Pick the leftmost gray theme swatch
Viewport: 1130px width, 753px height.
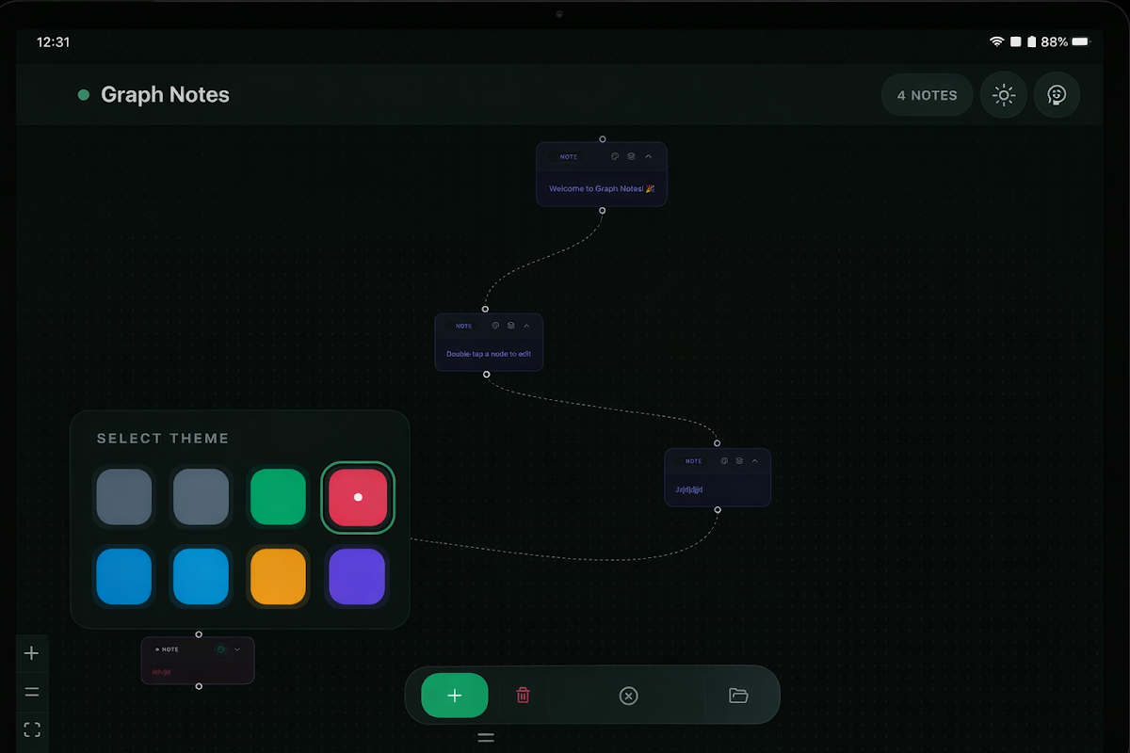(x=124, y=497)
